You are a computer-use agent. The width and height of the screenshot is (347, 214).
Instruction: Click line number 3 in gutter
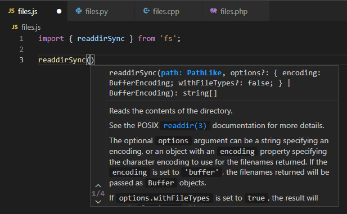tap(21, 60)
